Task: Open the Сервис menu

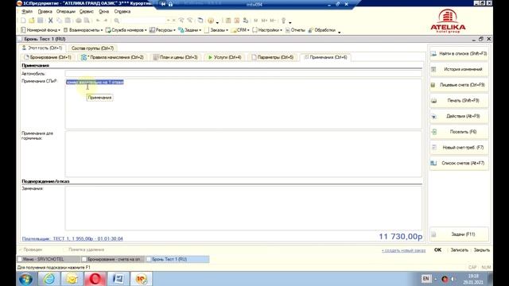Action: click(87, 11)
